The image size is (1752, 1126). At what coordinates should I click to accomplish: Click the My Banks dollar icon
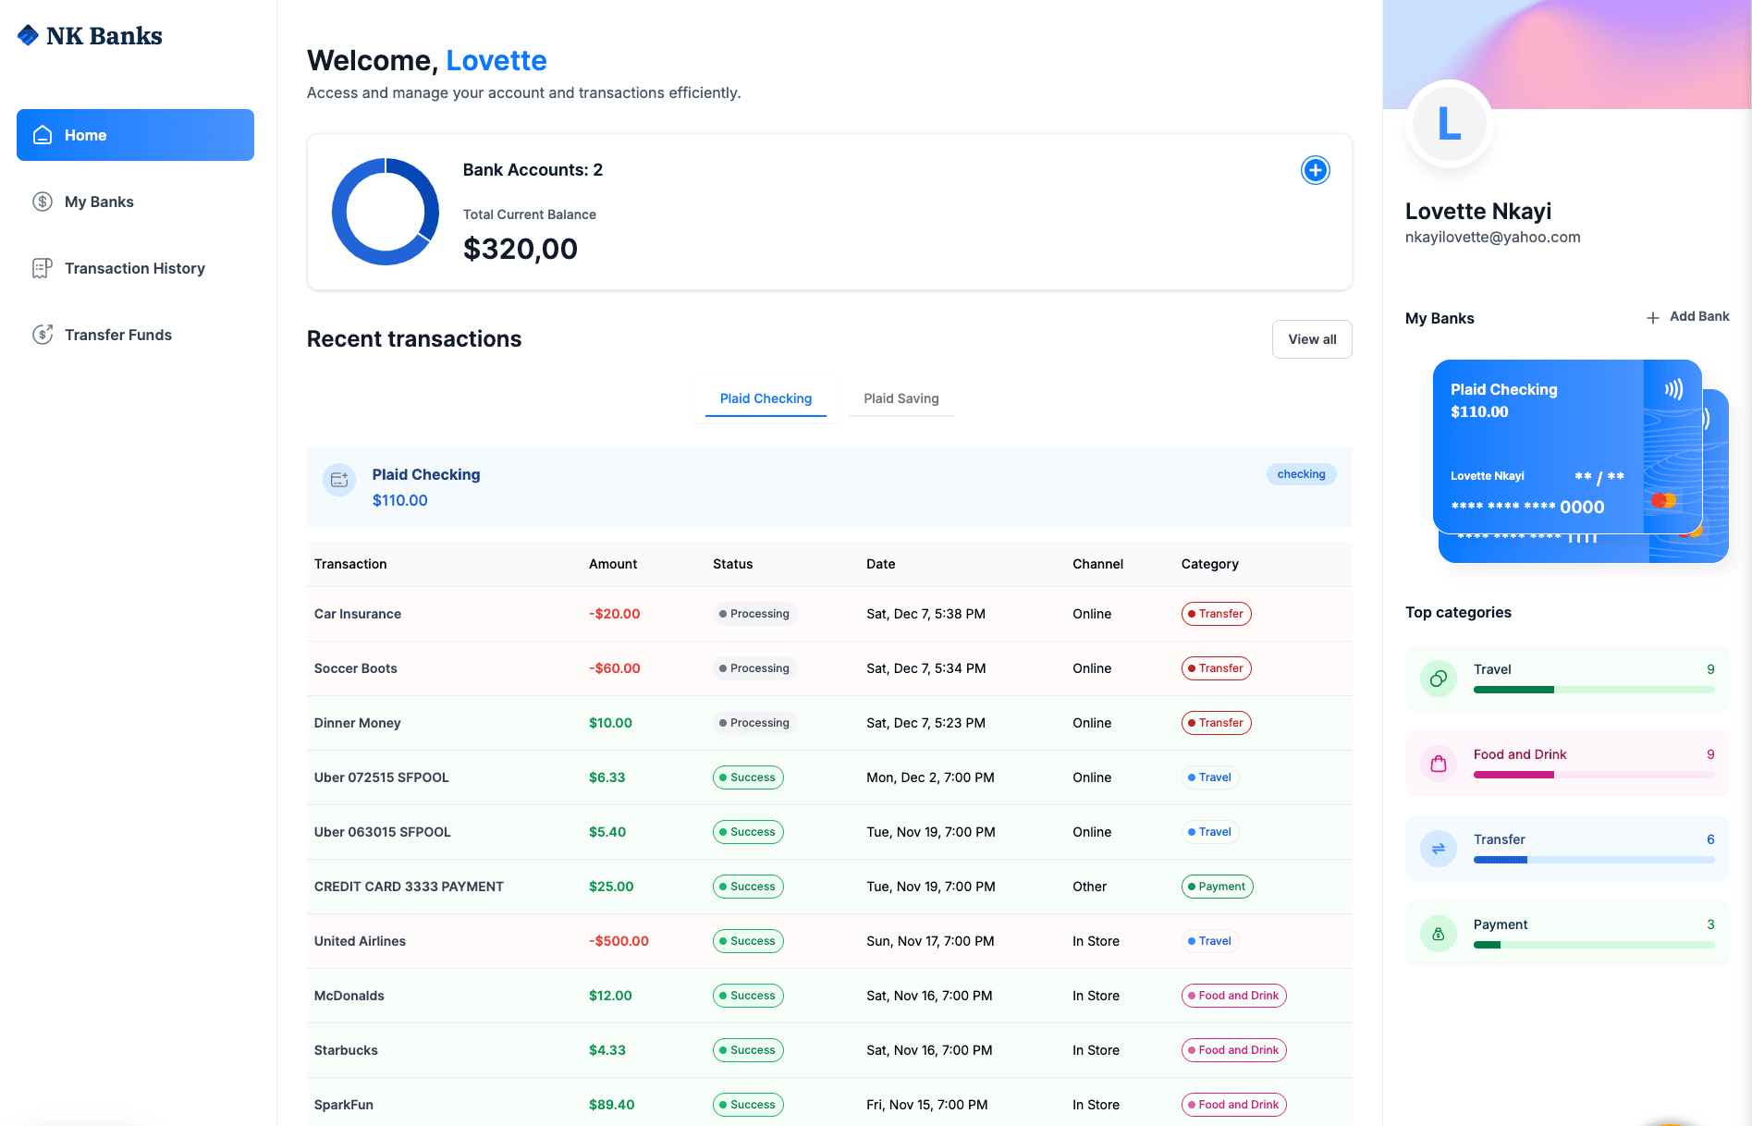click(43, 202)
